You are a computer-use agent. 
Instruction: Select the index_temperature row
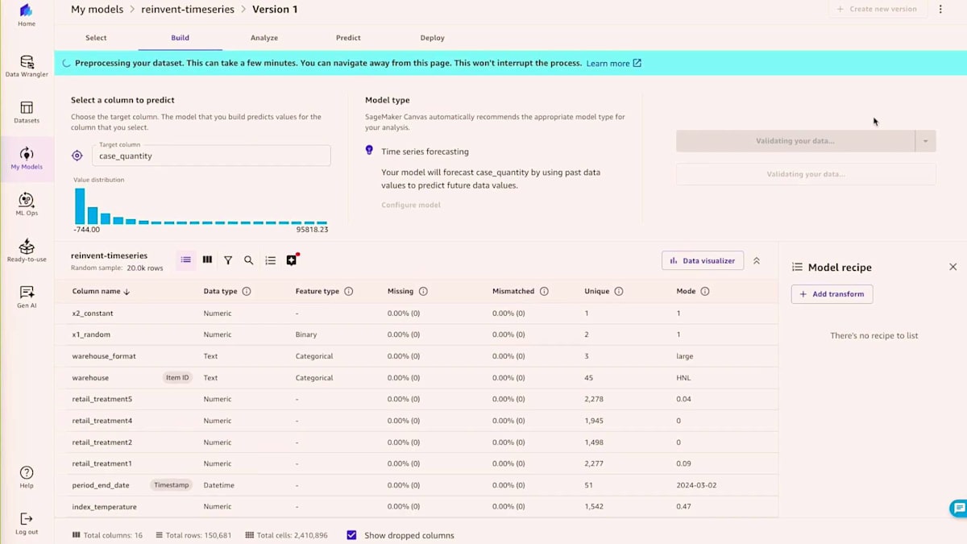(417, 507)
